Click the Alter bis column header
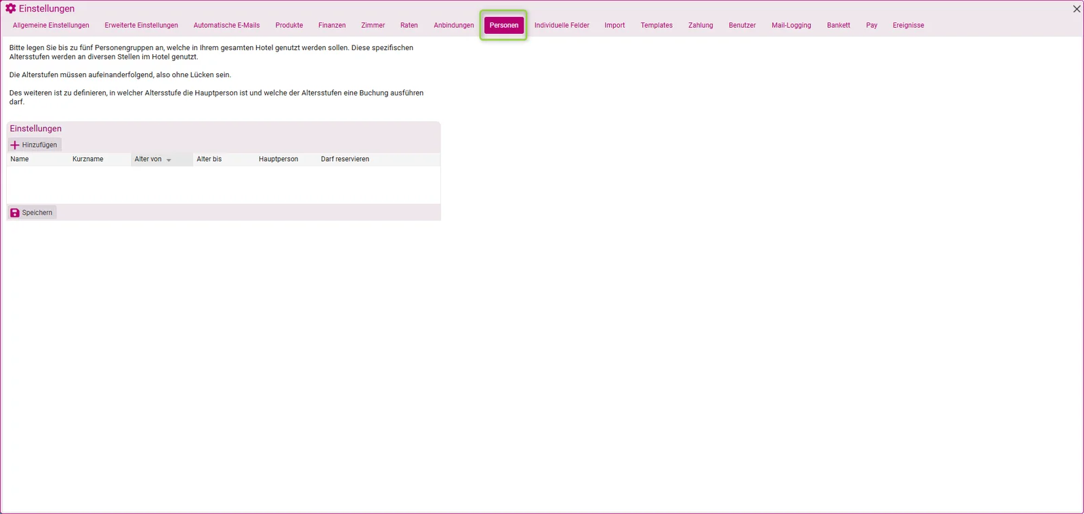Image resolution: width=1084 pixels, height=514 pixels. coord(224,159)
